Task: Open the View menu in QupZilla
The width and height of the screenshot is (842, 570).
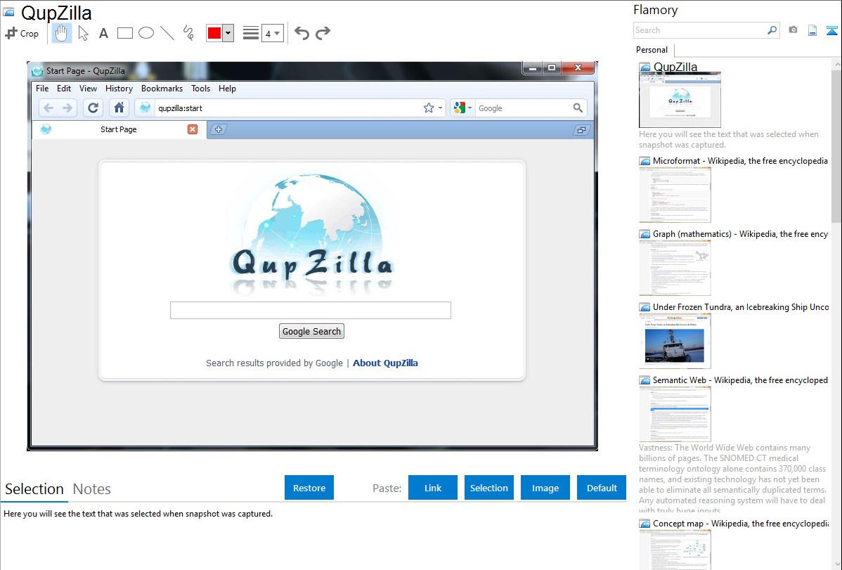Action: coord(88,89)
